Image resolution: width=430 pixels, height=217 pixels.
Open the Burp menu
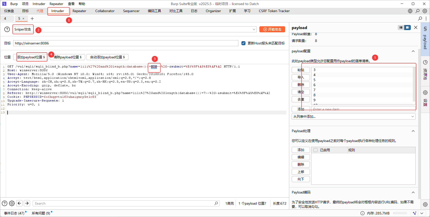[x=14, y=4]
